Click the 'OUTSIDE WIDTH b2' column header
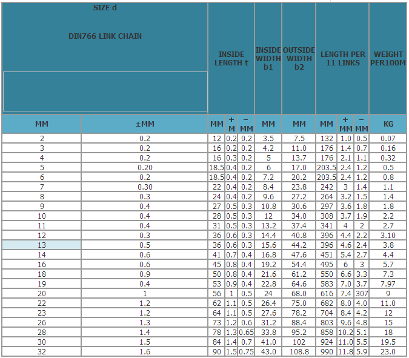Viewport: 409px width, 358px height. (x=299, y=58)
